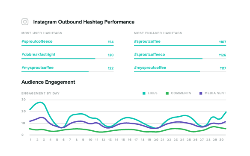
Task: Click day 30 on the x-axis
Action: (x=221, y=140)
